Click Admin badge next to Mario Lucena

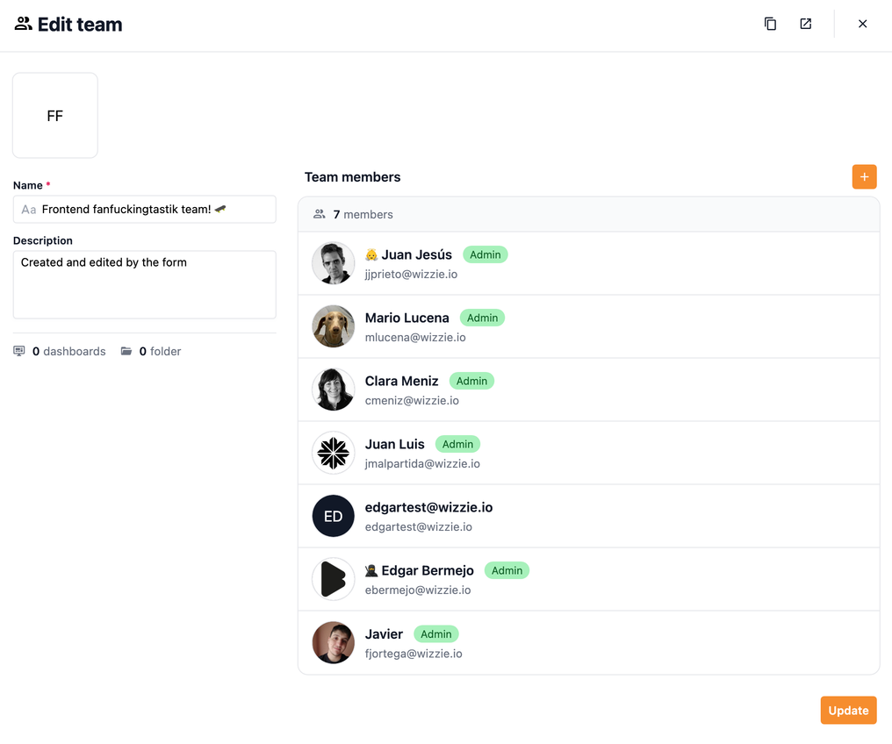[x=482, y=318]
